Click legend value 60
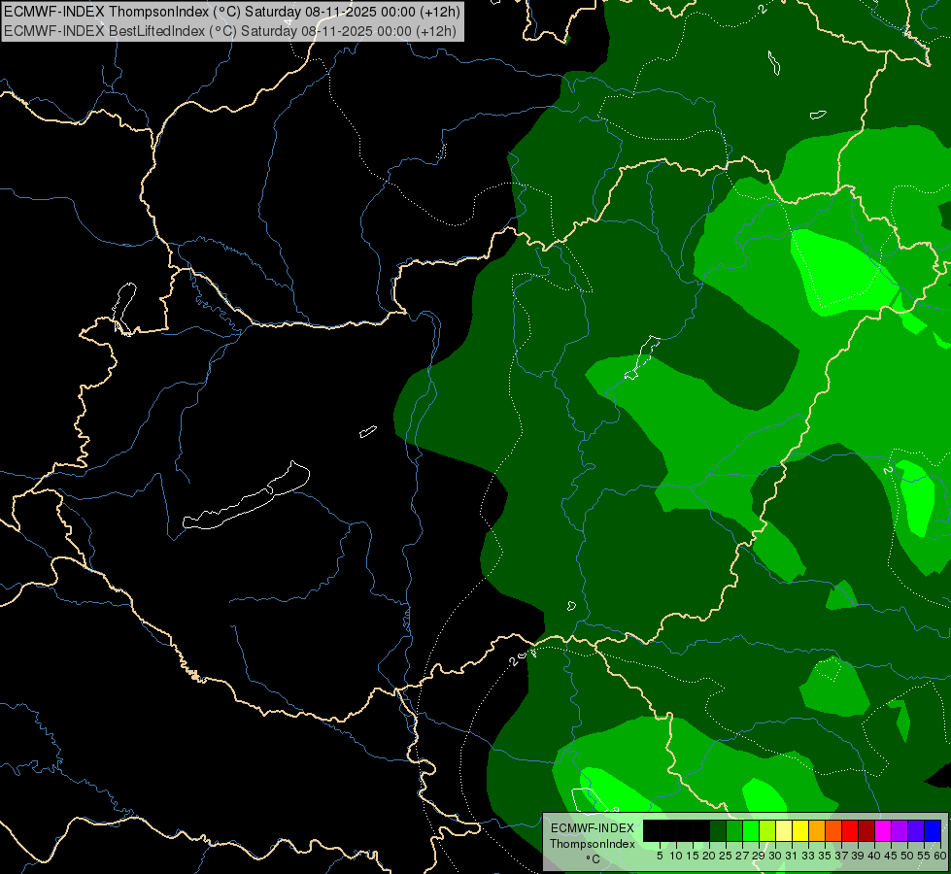Screen dimensions: 951x874 point(940,856)
